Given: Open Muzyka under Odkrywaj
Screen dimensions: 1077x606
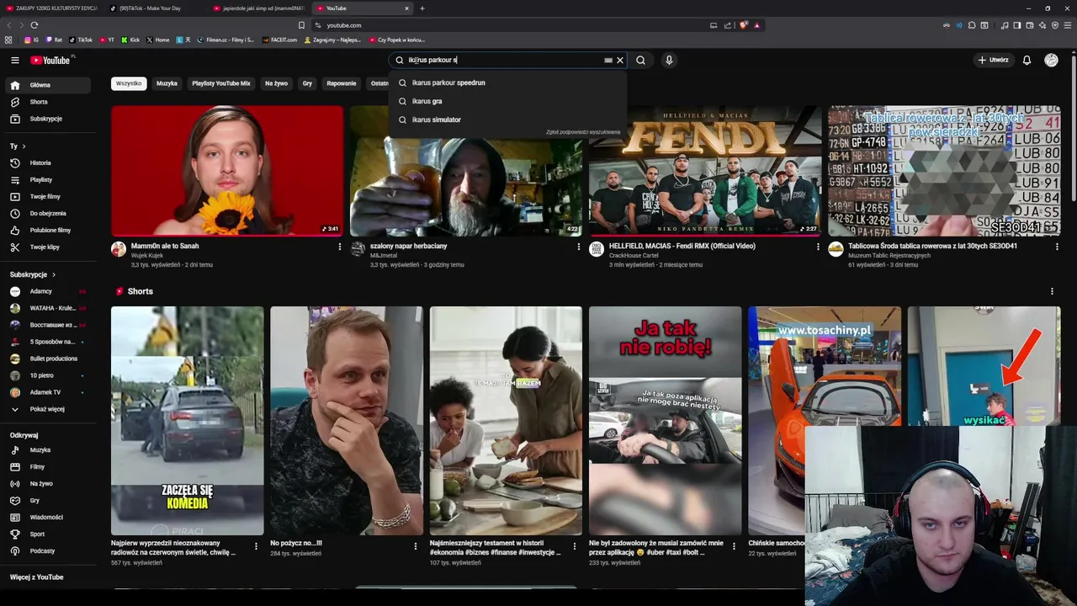Looking at the screenshot, I should (x=49, y=450).
